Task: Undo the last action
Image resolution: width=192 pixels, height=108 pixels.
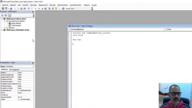Action: coord(28,9)
